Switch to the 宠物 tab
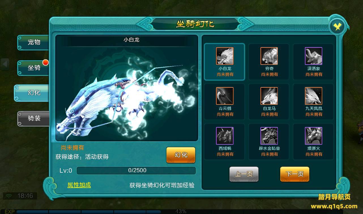 pos(34,42)
